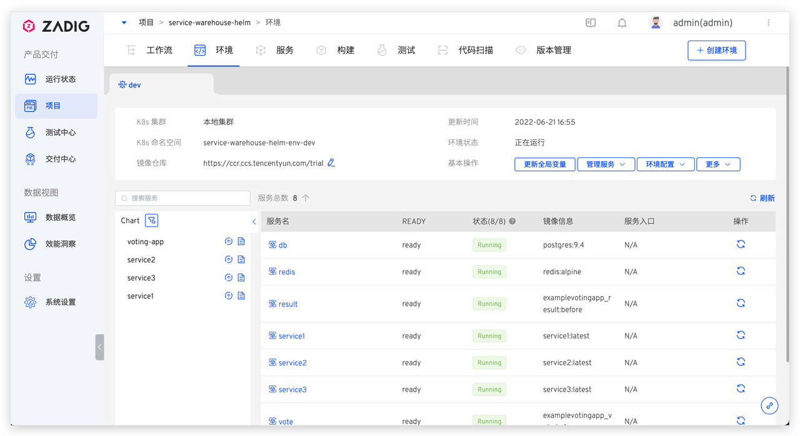Open the notifications bell
The image size is (800, 436).
point(622,23)
